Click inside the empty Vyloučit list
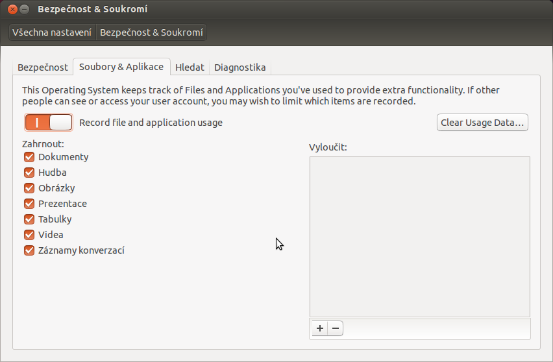 click(419, 236)
